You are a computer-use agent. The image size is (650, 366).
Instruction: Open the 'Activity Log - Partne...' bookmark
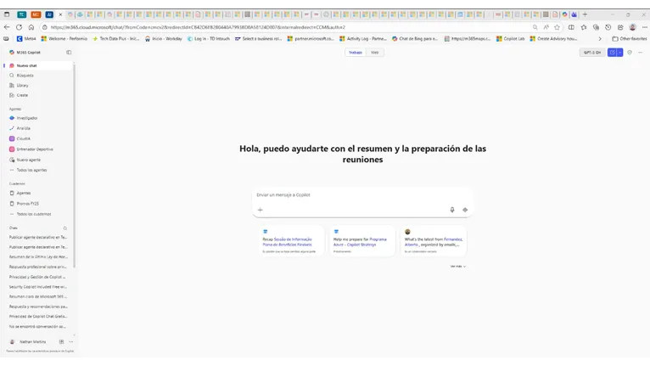(363, 38)
